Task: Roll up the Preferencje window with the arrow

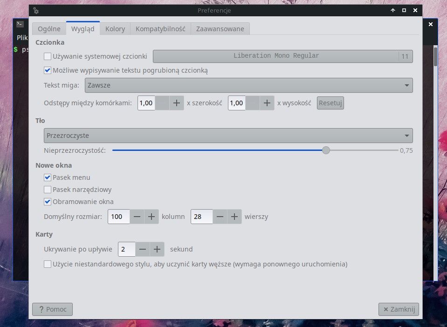Action: pyautogui.click(x=393, y=10)
